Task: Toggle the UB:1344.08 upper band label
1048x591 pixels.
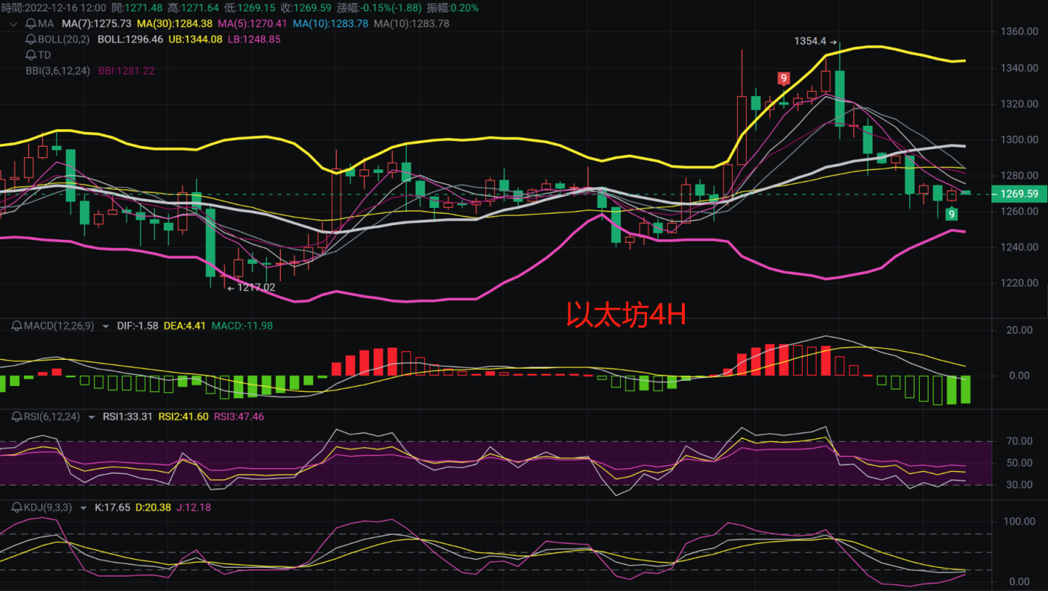Action: tap(195, 39)
